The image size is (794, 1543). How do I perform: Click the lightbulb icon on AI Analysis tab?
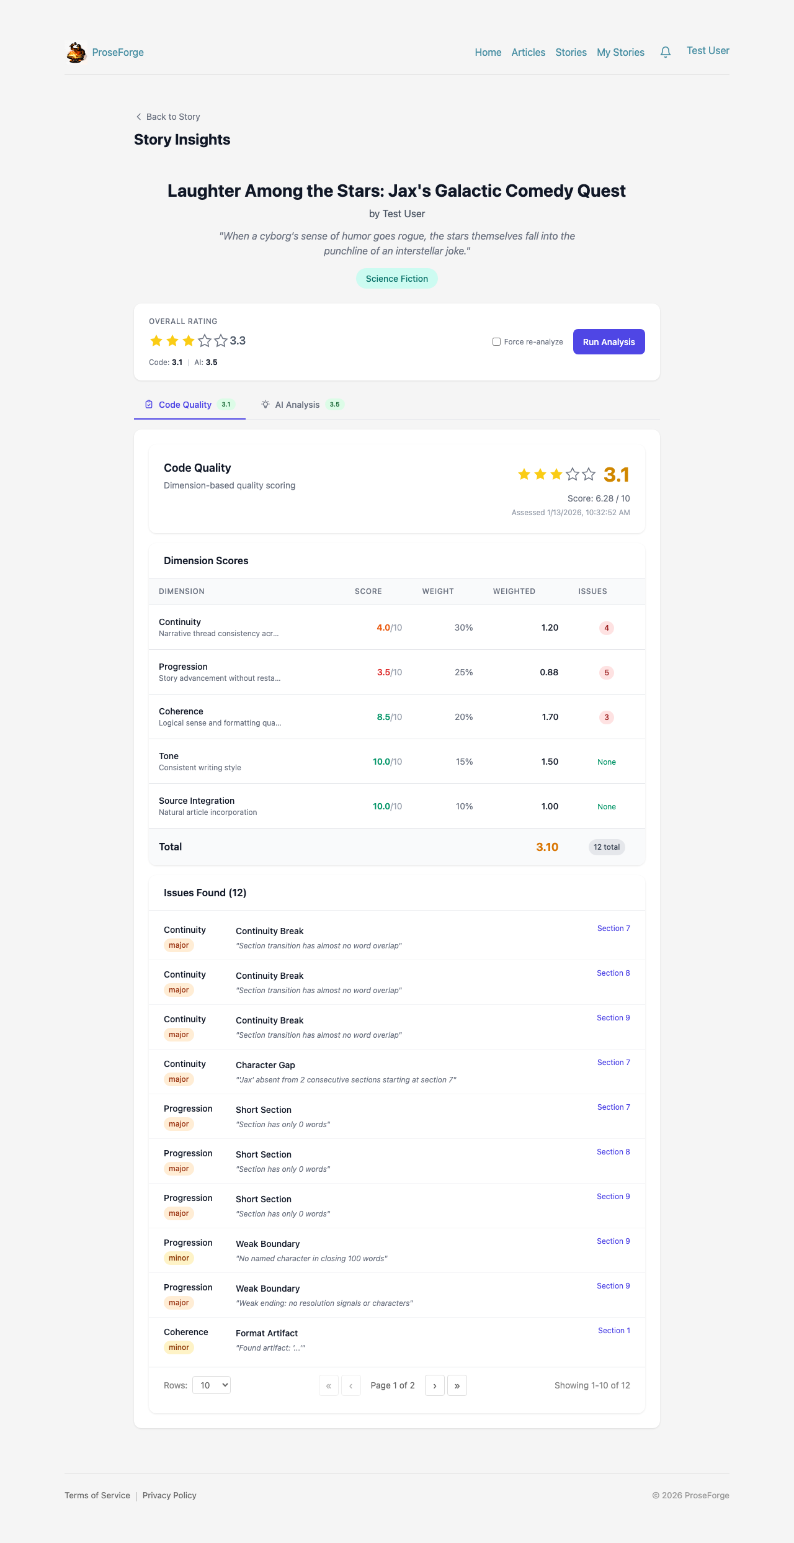[x=265, y=405]
